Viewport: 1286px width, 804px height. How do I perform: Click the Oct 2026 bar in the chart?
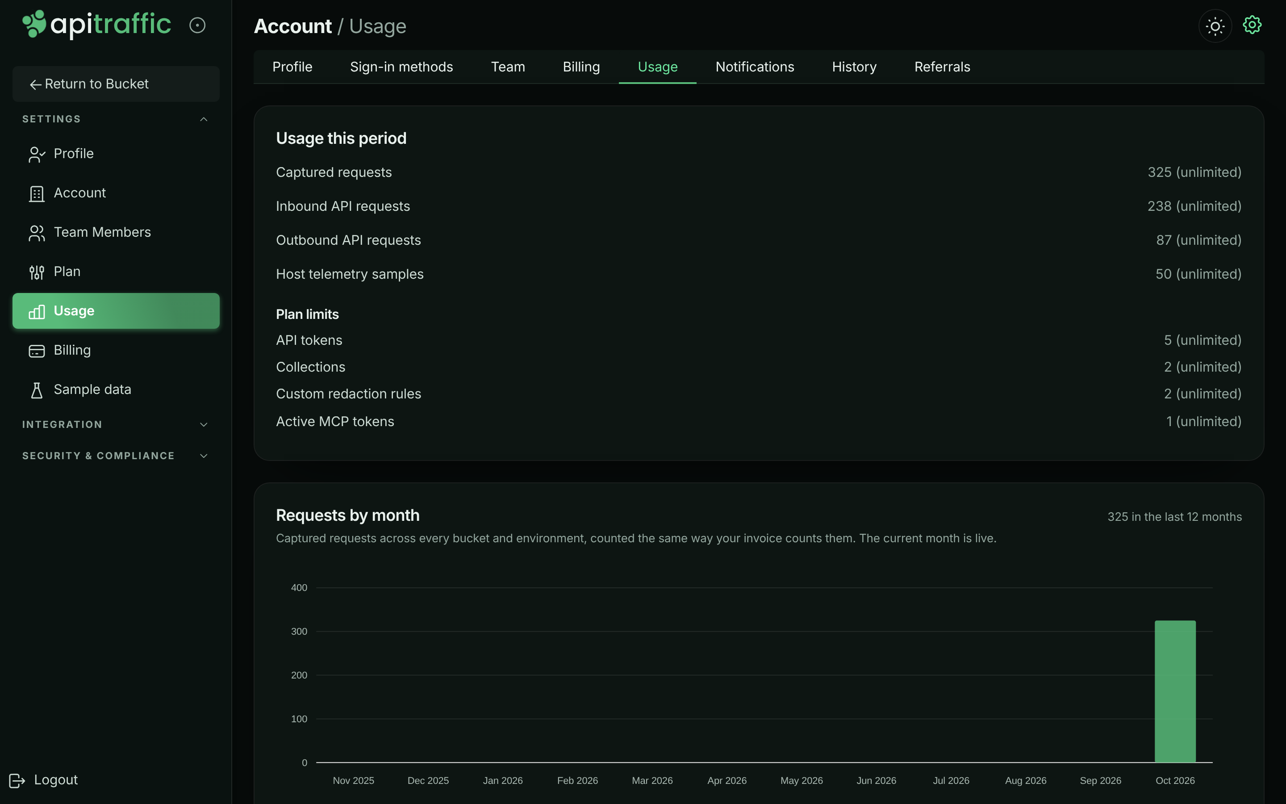pyautogui.click(x=1175, y=691)
